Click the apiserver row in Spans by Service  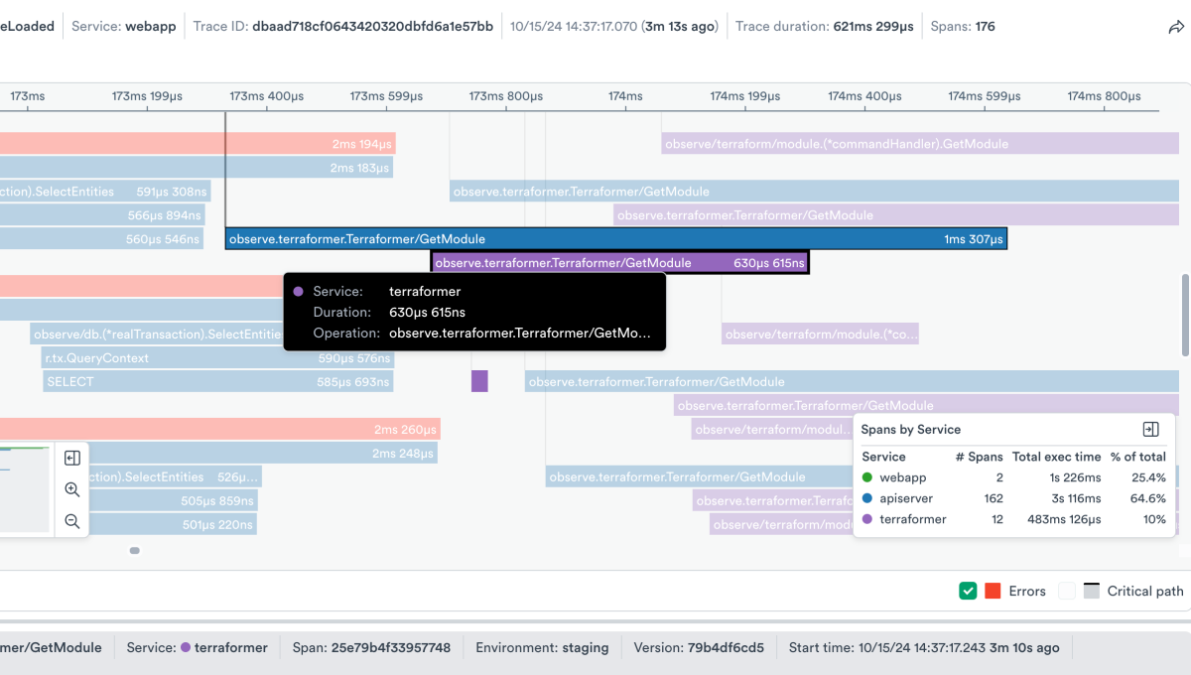[x=1013, y=498]
